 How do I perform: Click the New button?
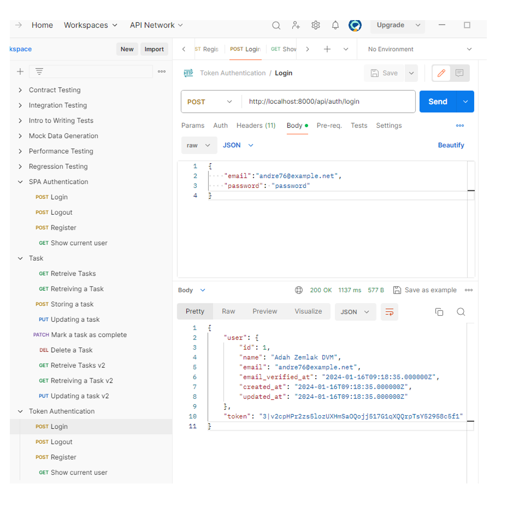tap(127, 49)
